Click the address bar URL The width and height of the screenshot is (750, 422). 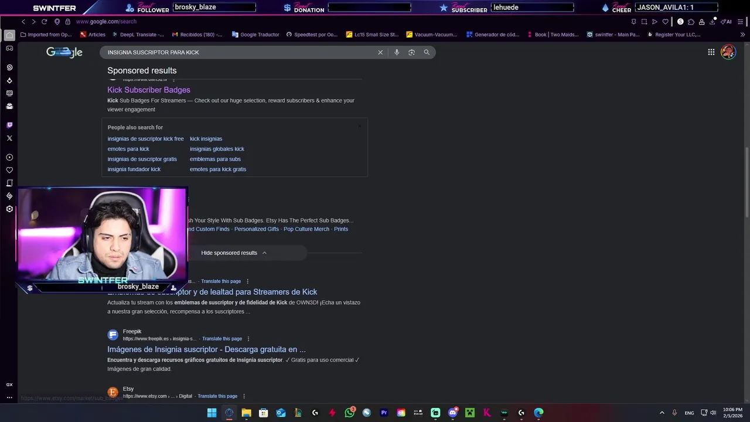click(106, 22)
